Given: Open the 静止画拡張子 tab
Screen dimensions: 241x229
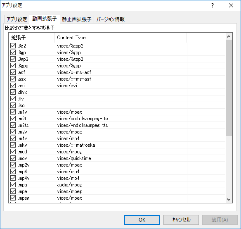Looking at the screenshot, I should (x=77, y=19).
